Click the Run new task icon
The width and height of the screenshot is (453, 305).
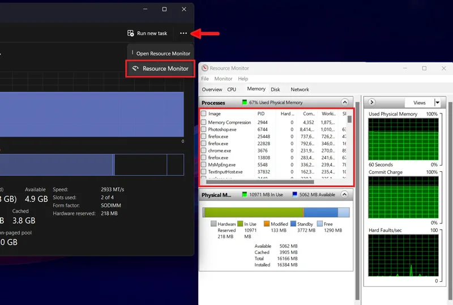[131, 33]
